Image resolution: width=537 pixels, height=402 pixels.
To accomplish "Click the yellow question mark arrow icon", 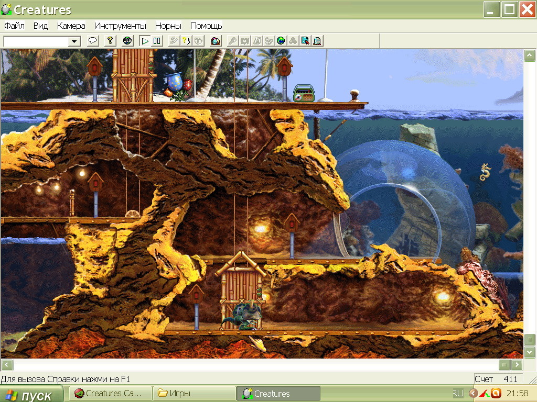I will [x=186, y=41].
